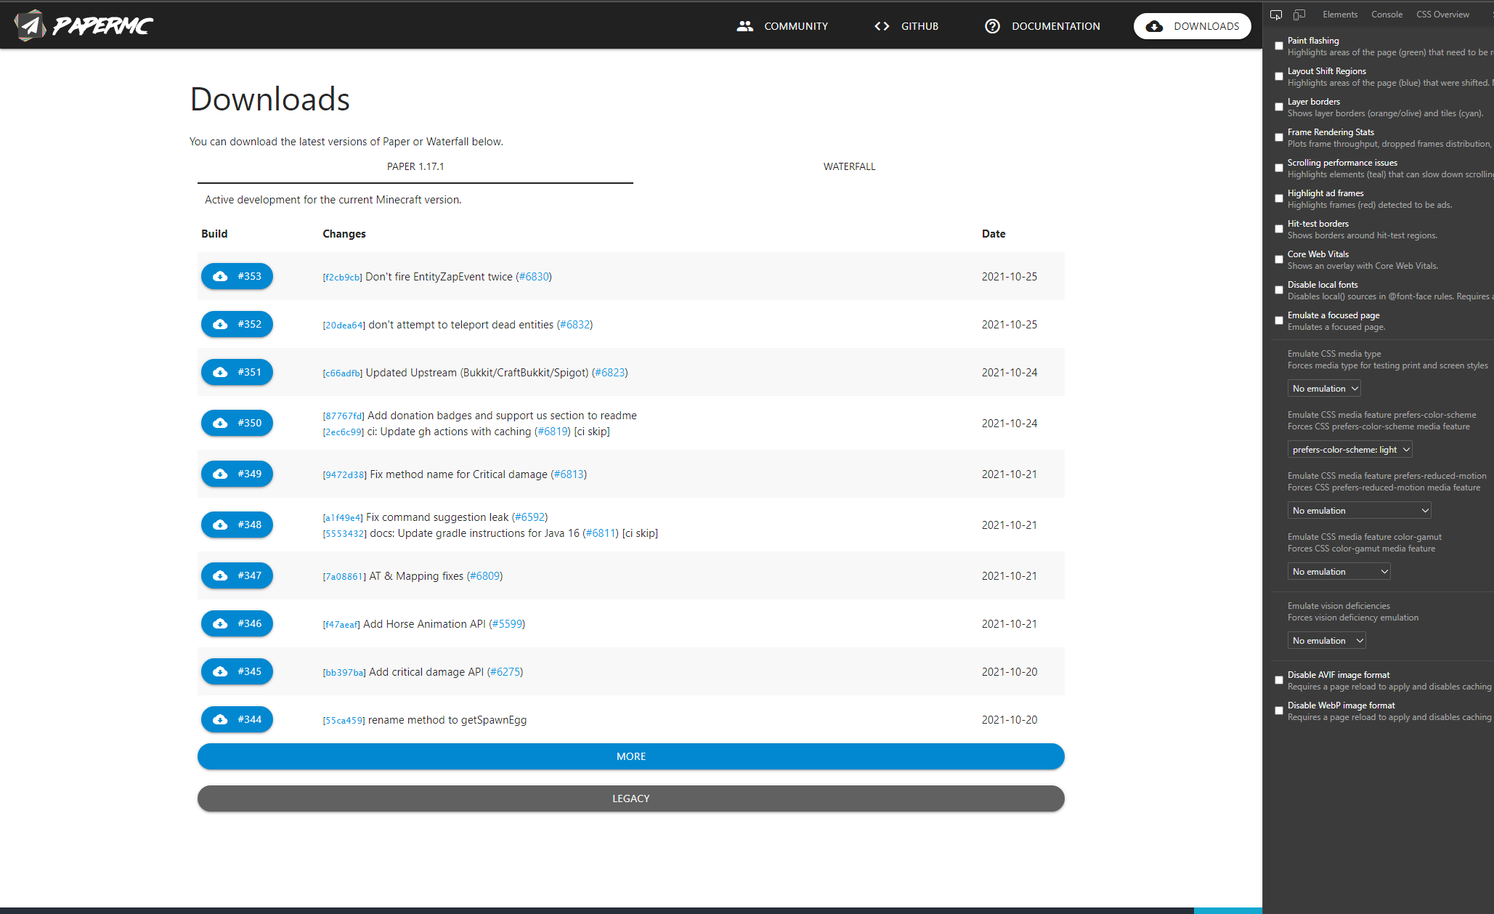The width and height of the screenshot is (1494, 914).
Task: Enable Hit-test borders
Action: 1279,229
